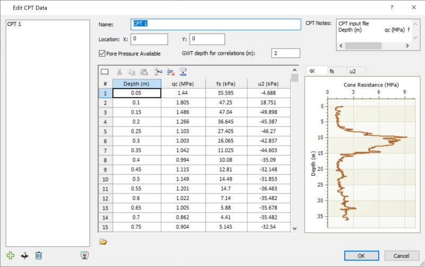Click the u2 (kPa) column header

tap(269, 84)
